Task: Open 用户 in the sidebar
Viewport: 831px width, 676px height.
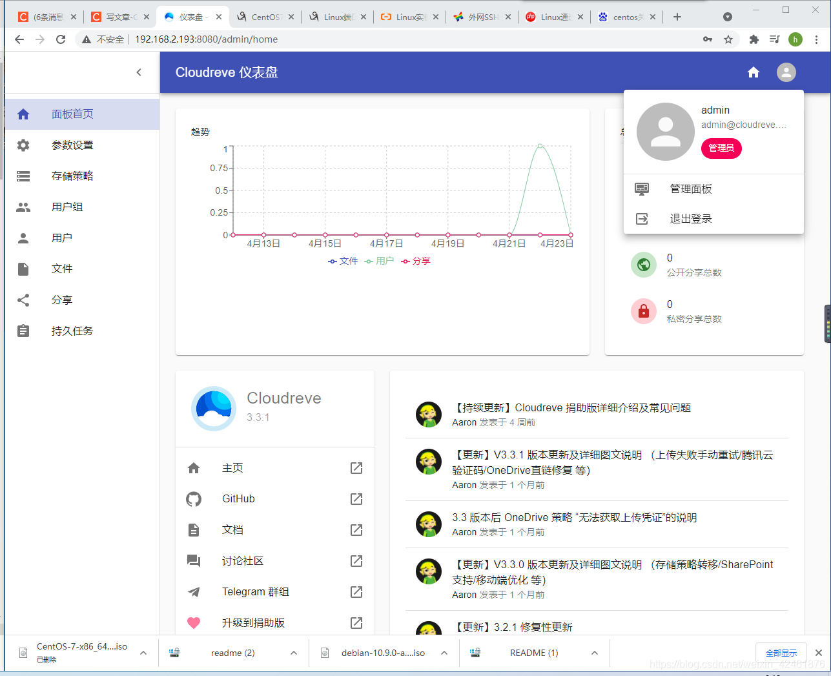Action: click(82, 238)
